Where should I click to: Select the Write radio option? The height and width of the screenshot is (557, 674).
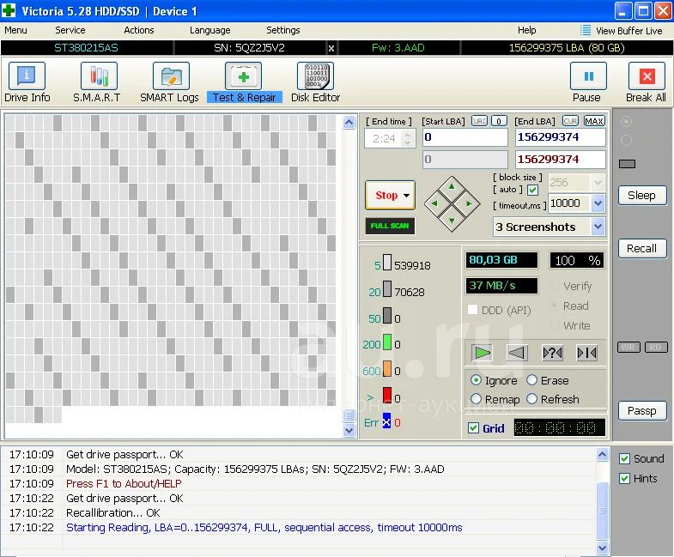pos(555,325)
